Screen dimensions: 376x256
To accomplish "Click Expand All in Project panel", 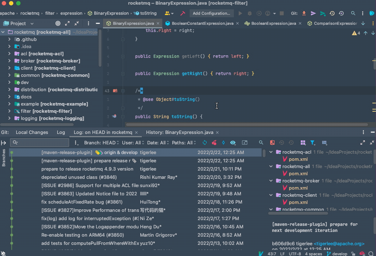I will coord(67,23).
